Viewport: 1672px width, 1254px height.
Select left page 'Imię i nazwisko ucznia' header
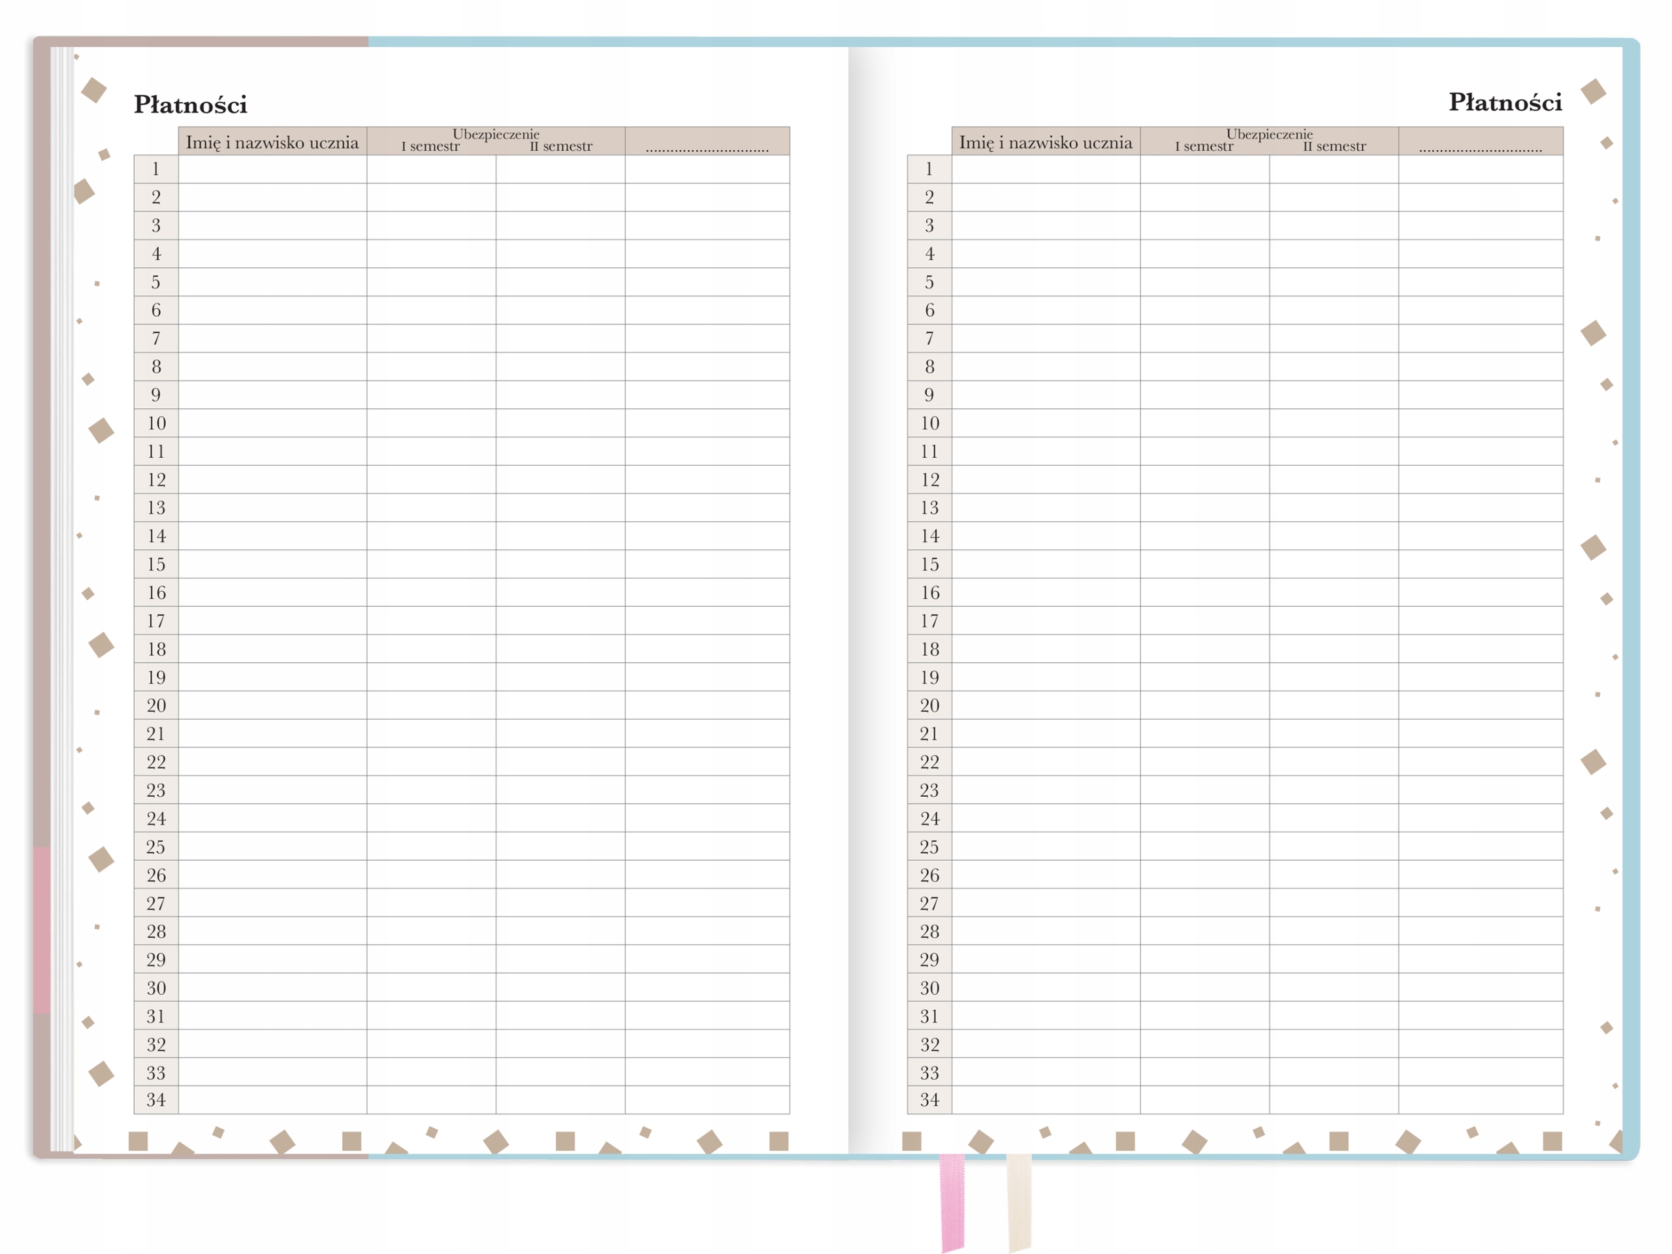(x=272, y=142)
